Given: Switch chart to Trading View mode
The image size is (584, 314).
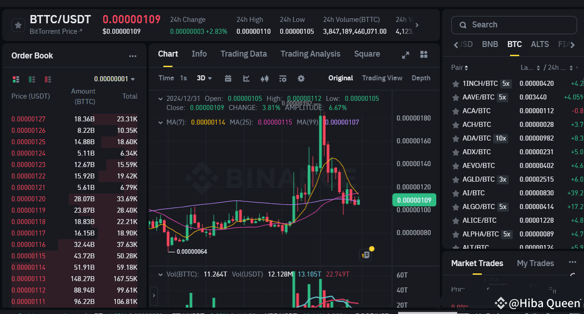Looking at the screenshot, I should (x=382, y=78).
